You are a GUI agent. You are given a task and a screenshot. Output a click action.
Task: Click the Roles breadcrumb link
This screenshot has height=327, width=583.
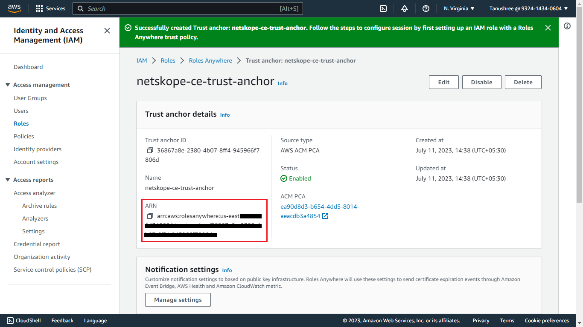168,60
